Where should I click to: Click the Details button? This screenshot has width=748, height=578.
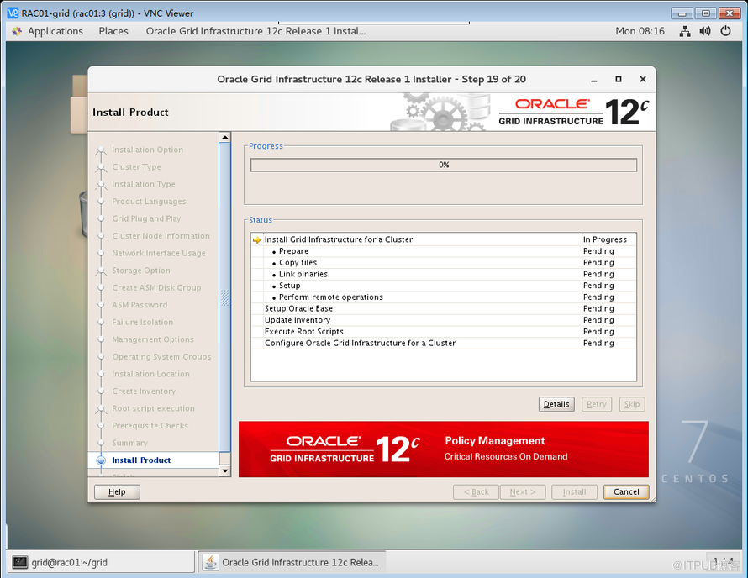[x=556, y=404]
